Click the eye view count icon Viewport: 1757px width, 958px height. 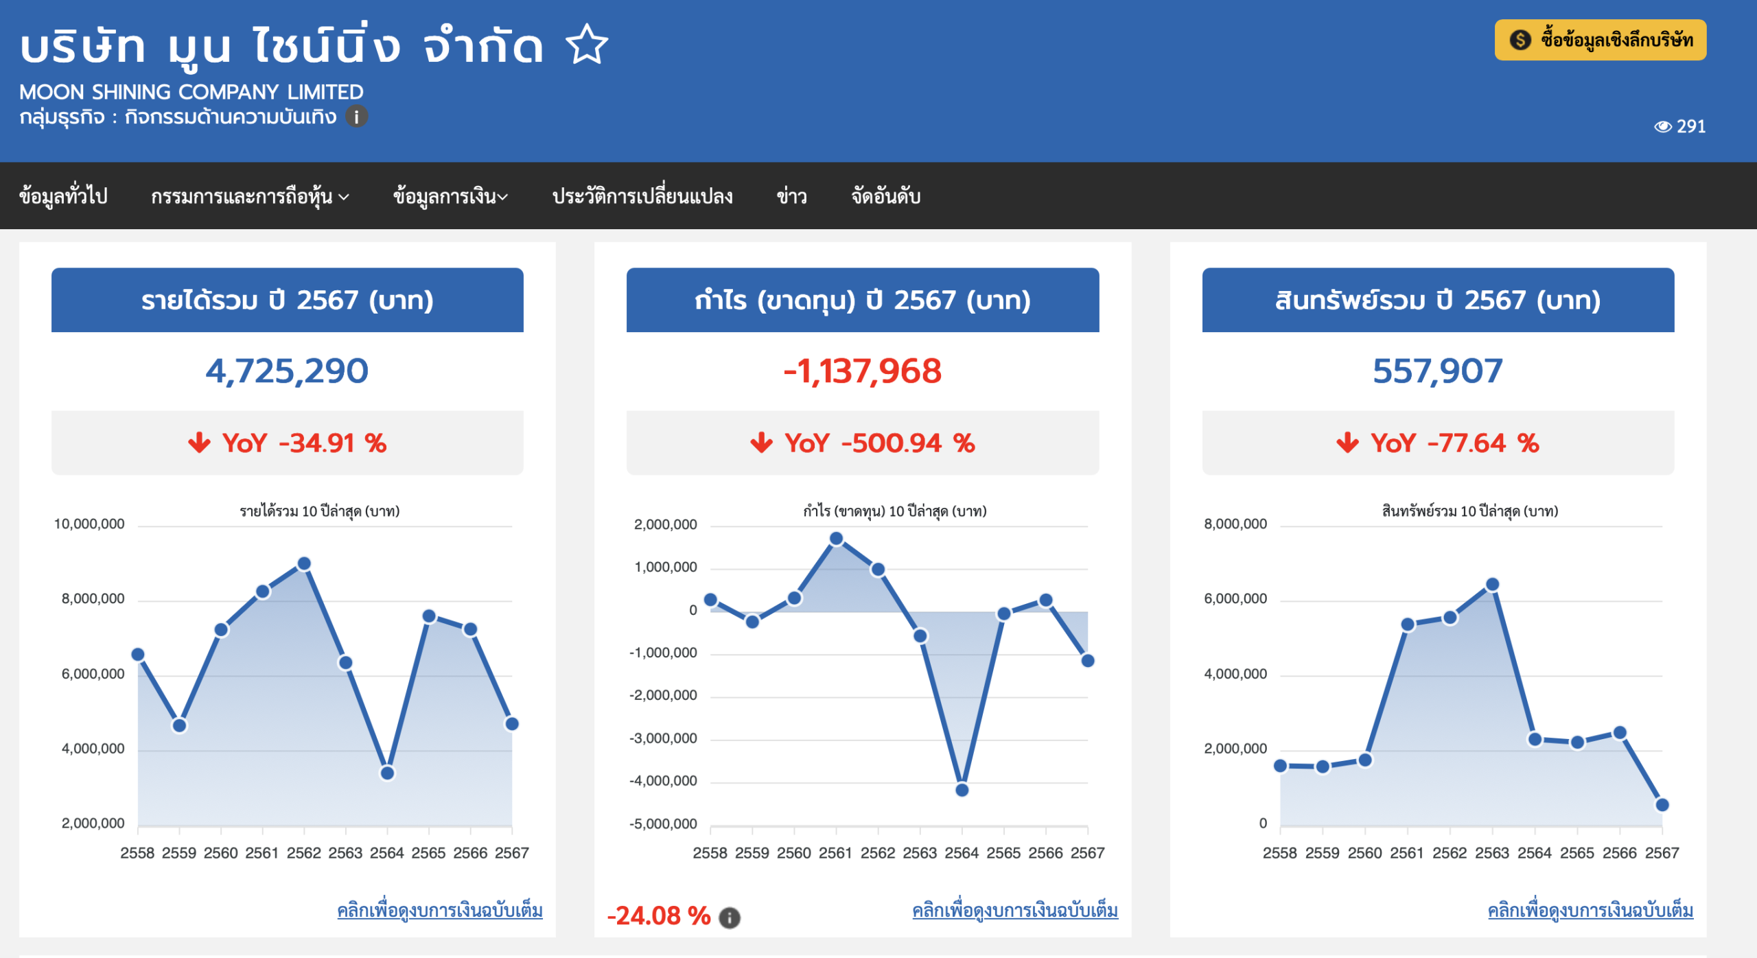[1662, 126]
